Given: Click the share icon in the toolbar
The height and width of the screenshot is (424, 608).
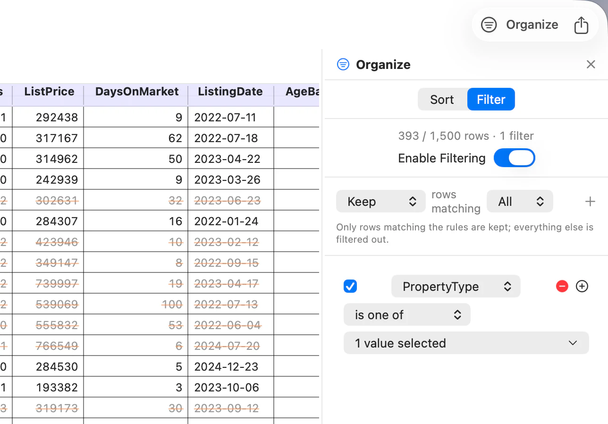Looking at the screenshot, I should point(581,25).
